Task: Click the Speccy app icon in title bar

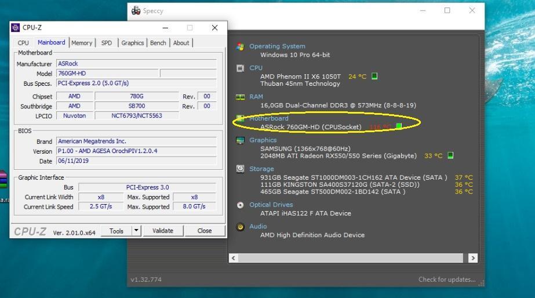Action: click(x=136, y=10)
